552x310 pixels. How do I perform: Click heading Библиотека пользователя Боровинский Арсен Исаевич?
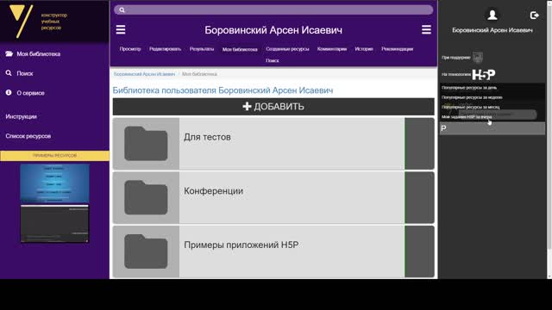click(x=223, y=90)
